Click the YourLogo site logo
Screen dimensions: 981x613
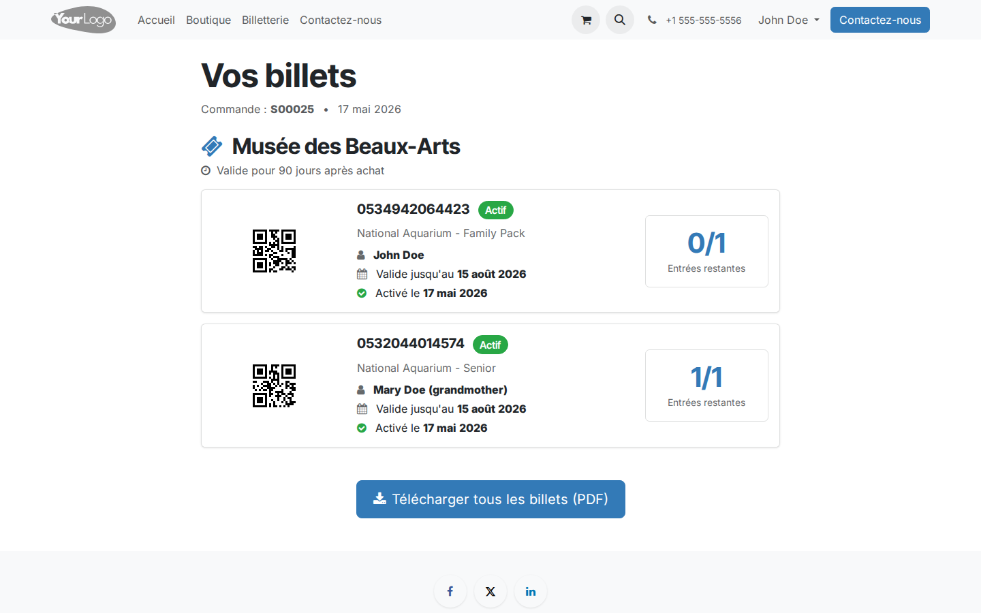(83, 20)
